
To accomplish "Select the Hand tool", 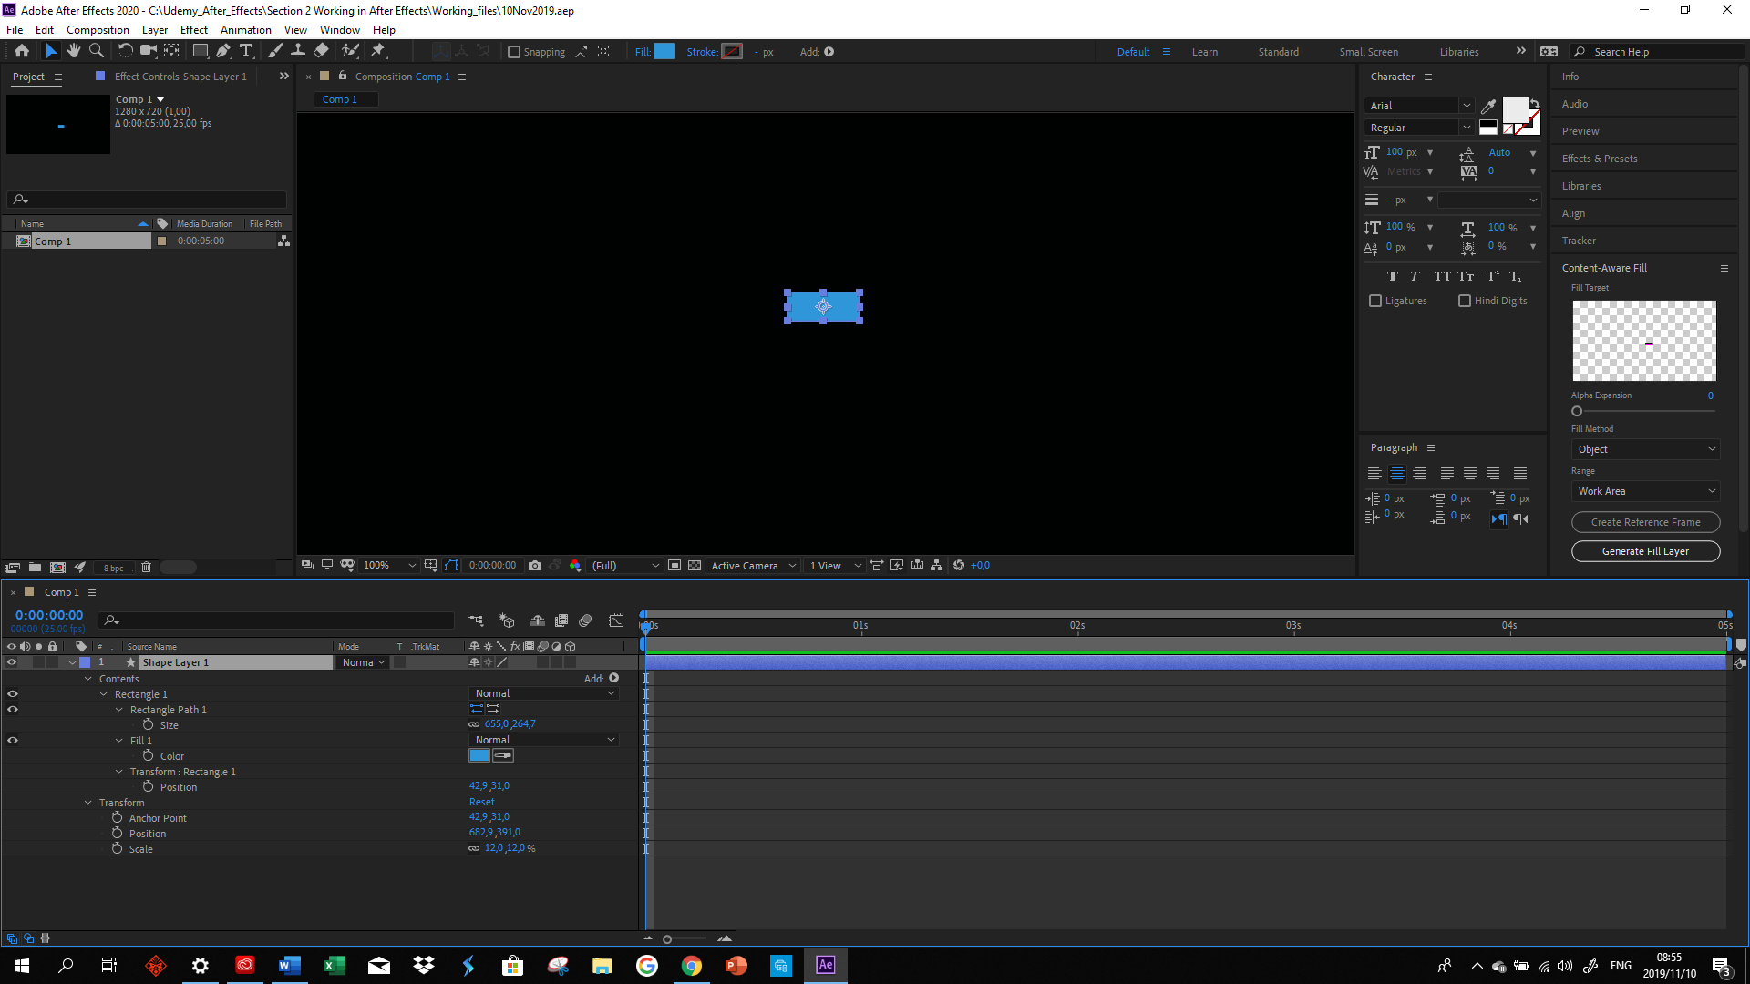I will click(x=74, y=51).
